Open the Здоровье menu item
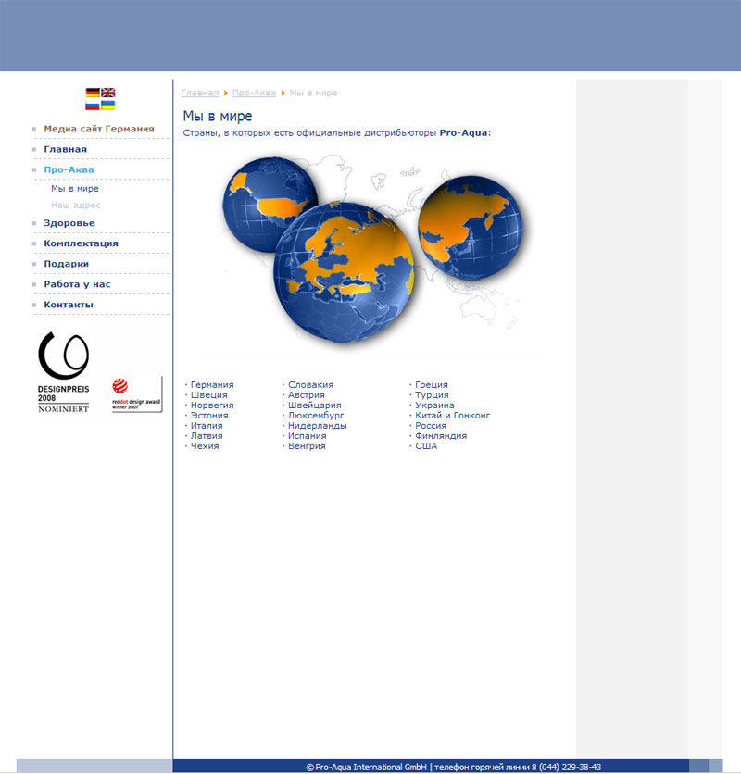Image resolution: width=741 pixels, height=774 pixels. coord(69,223)
